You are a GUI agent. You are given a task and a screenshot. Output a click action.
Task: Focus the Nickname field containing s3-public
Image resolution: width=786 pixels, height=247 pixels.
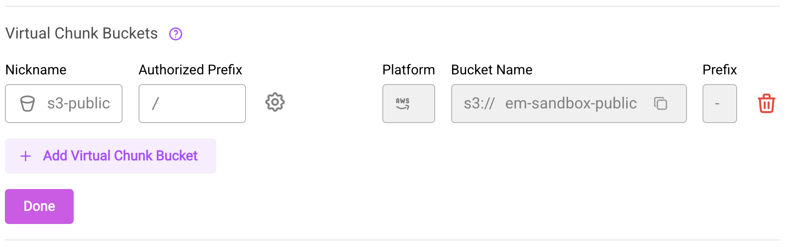pyautogui.click(x=79, y=104)
